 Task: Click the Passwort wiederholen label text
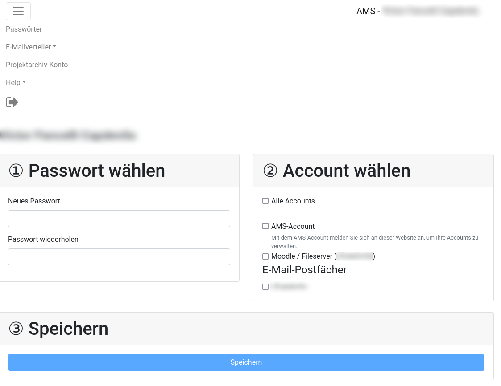tap(43, 240)
